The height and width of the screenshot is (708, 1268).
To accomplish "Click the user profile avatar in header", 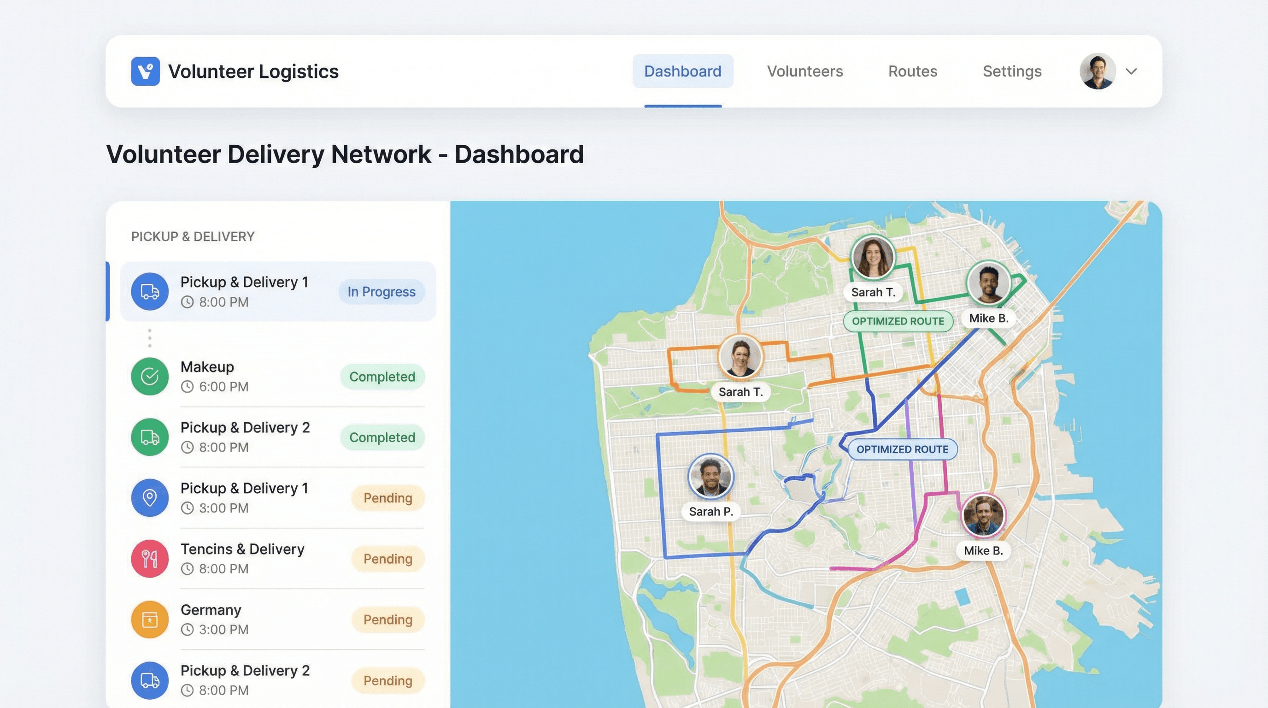I will pos(1097,71).
